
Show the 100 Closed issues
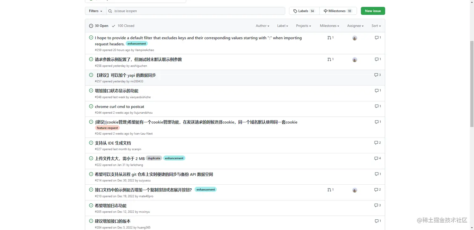coord(123,26)
